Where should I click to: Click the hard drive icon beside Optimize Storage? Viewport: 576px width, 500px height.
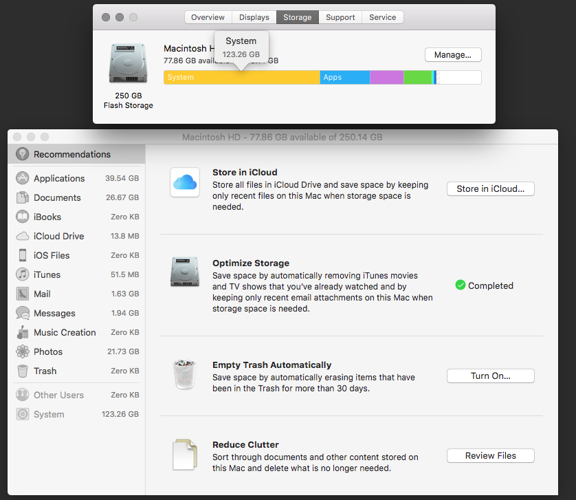tap(185, 272)
